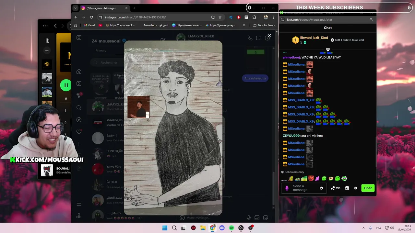Screen dimensions: 415x233
Task: Open the emoji picker in Kick chat
Action: 321,188
